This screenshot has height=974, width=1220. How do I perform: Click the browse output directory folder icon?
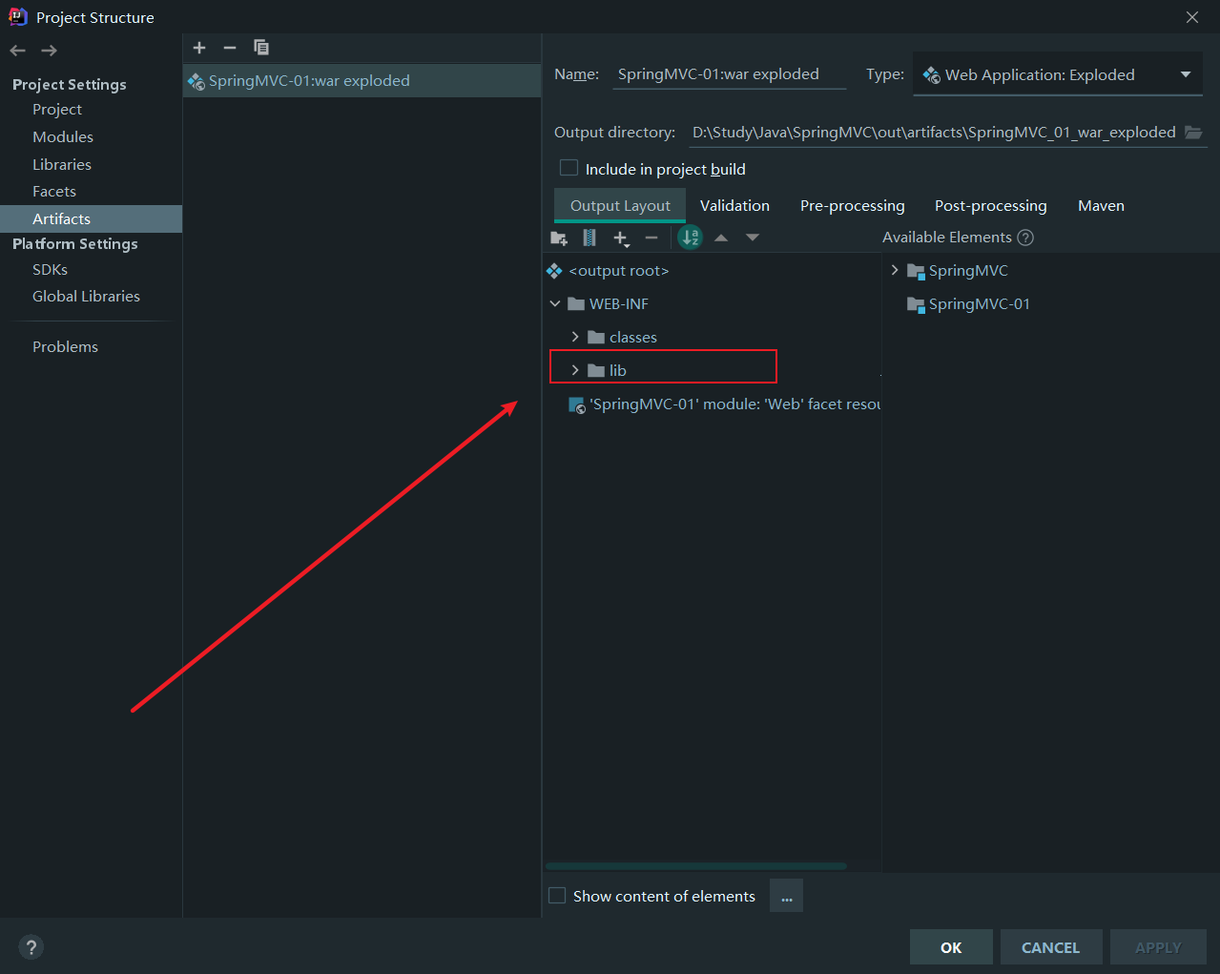pos(1193,133)
